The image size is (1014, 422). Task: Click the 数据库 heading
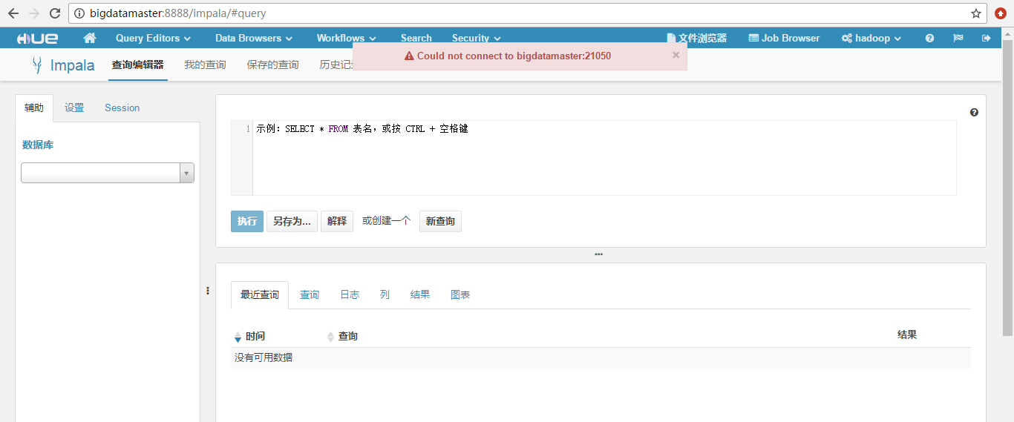[38, 145]
